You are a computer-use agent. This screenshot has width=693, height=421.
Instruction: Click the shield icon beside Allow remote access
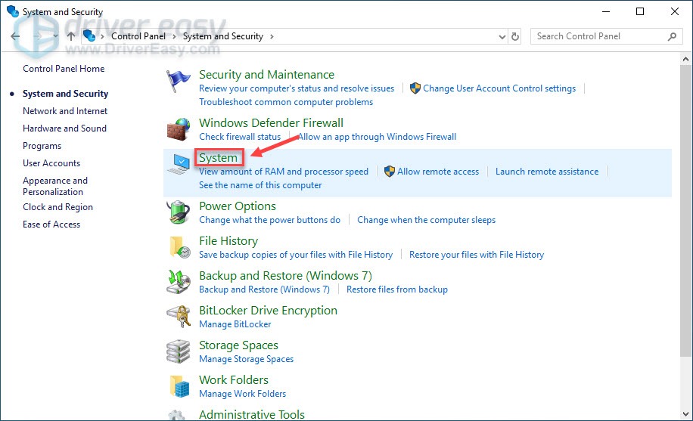pos(390,172)
